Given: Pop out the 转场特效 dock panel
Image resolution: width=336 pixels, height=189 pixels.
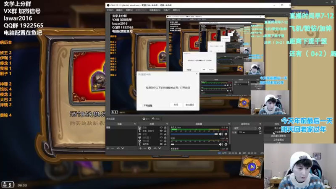Looking at the screenshot, I should point(260,124).
